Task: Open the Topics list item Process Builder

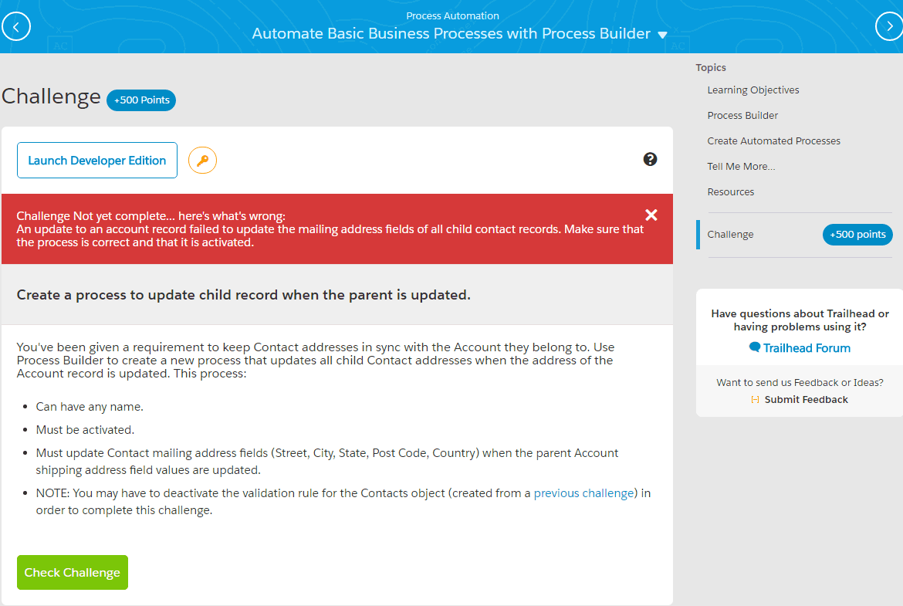Action: 742,115
